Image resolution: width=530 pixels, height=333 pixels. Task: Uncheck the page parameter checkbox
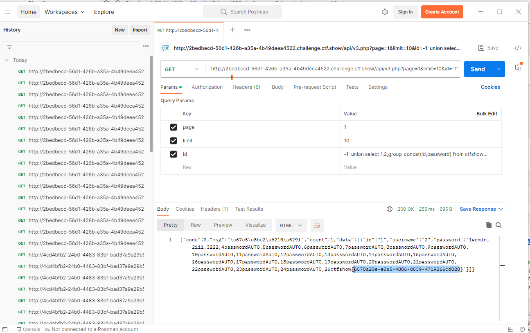point(174,127)
